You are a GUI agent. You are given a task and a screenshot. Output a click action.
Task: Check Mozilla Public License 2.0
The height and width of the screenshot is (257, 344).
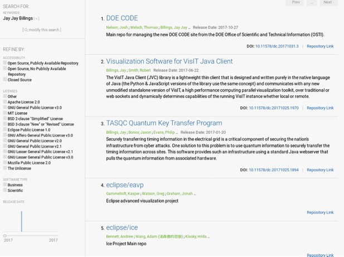click(x=5, y=162)
